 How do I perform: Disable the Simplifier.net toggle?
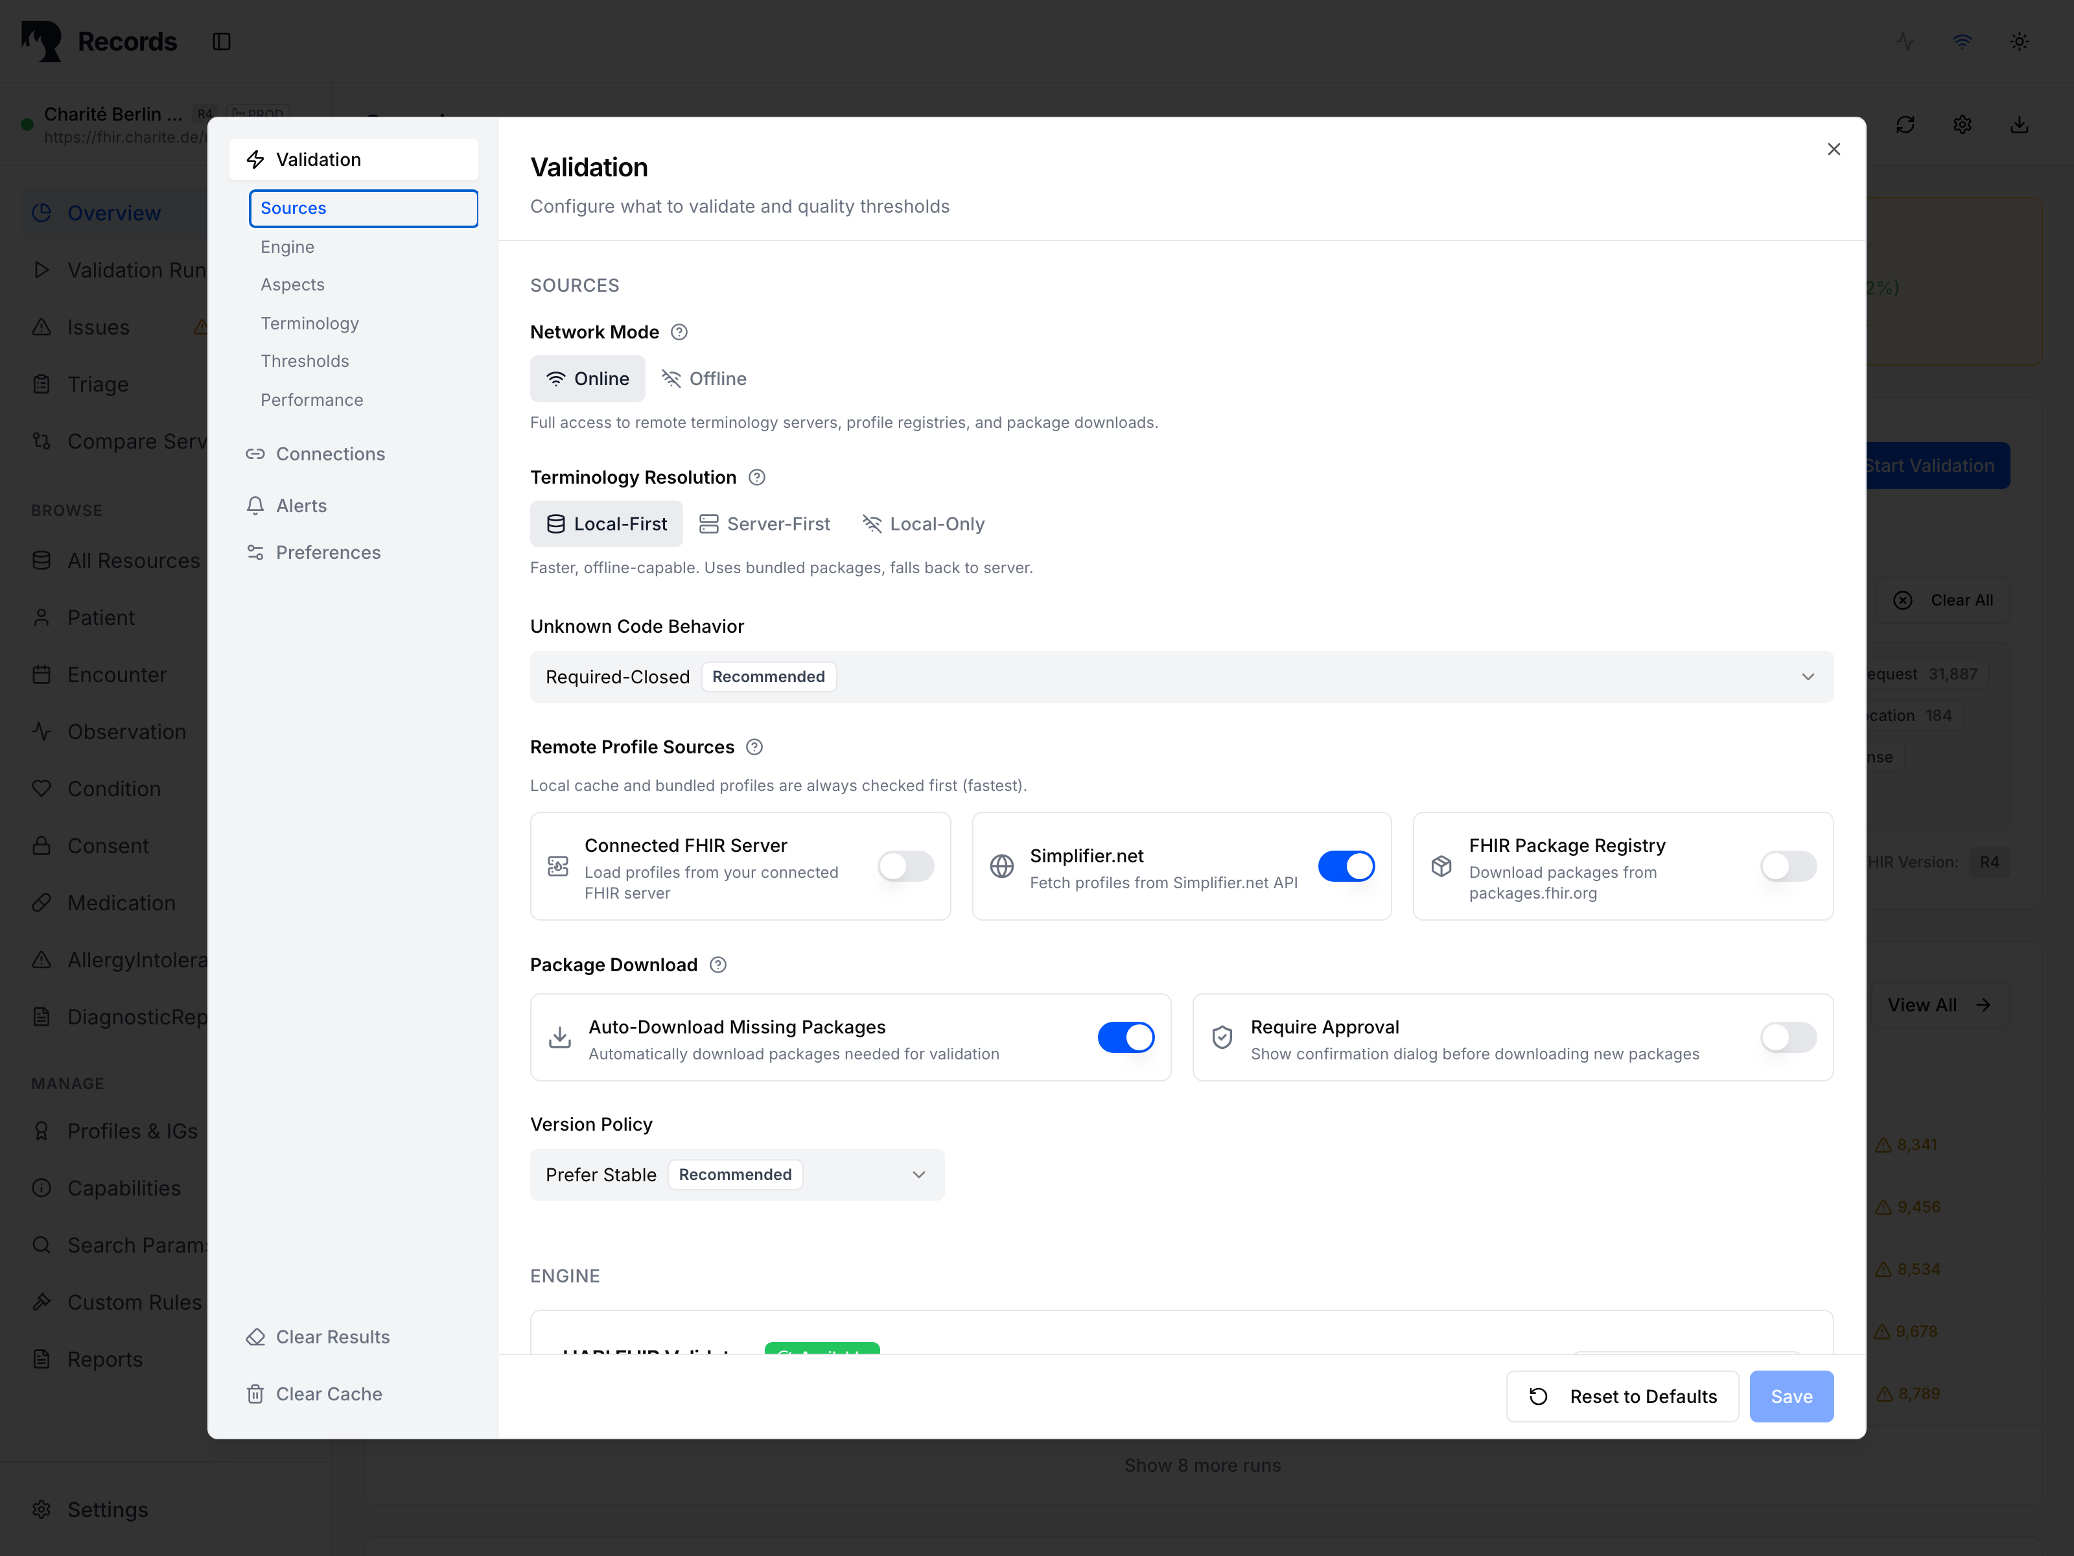tap(1346, 866)
